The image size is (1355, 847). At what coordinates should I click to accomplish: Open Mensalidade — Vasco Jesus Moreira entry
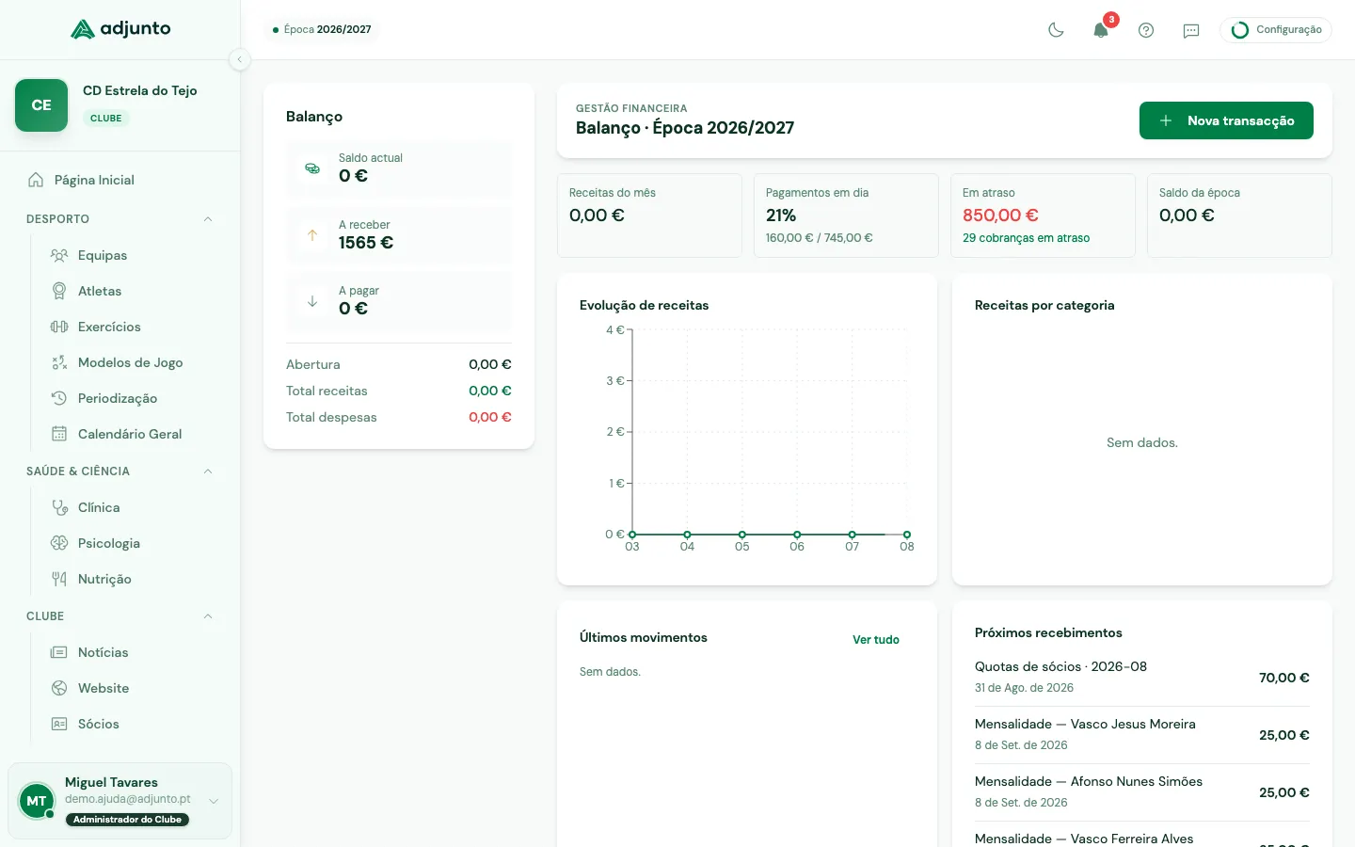tap(1142, 735)
